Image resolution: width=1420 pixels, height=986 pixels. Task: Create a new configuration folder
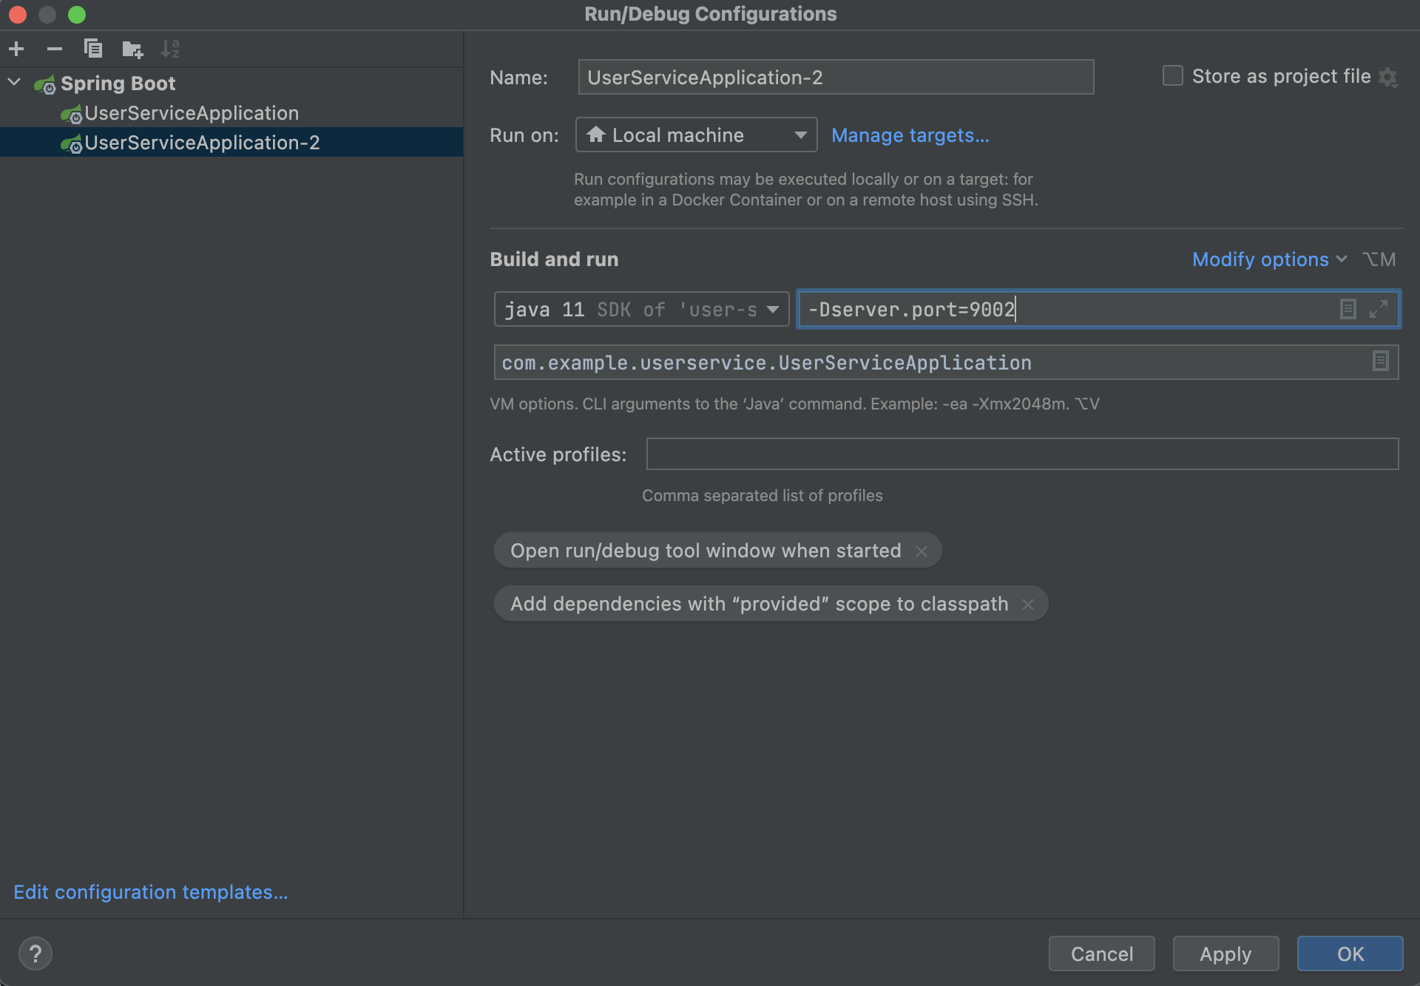[x=132, y=49]
